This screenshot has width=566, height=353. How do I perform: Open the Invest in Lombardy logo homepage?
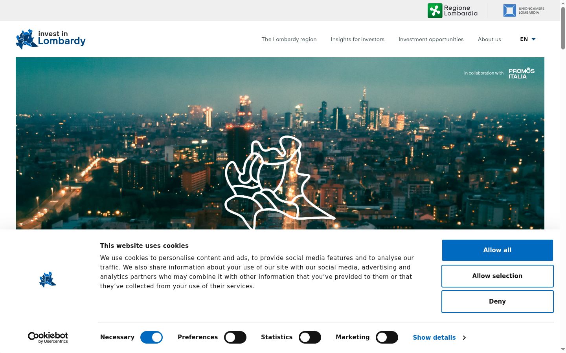tap(51, 39)
